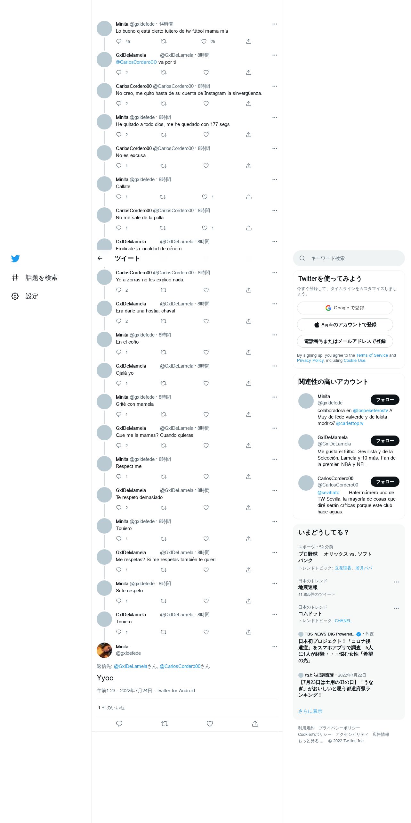Open more options on main Yyoo tweet
Screen dimensions: 411x823
(x=275, y=647)
